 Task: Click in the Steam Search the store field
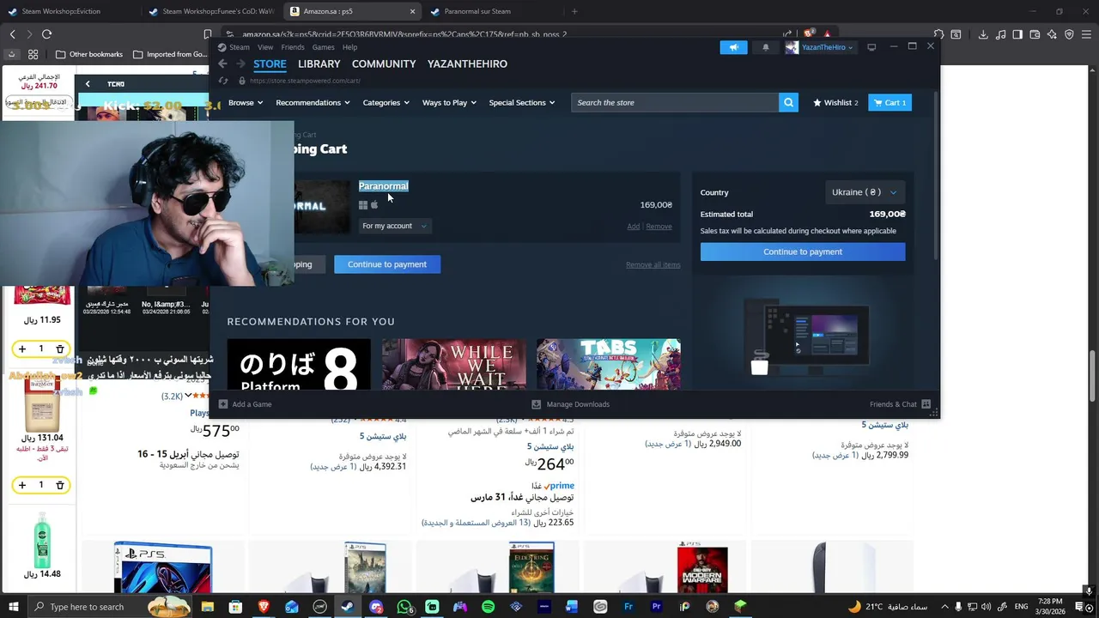[x=675, y=102]
